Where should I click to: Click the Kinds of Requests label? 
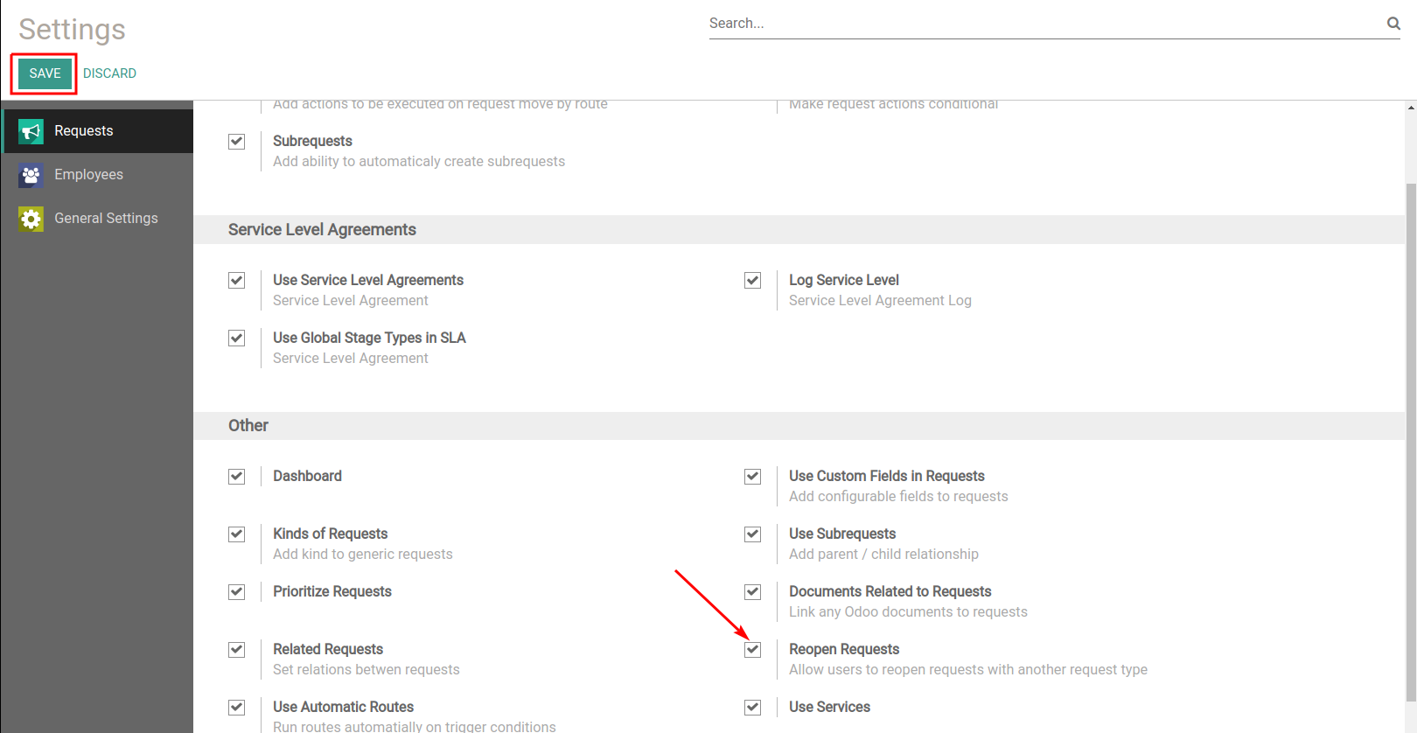pos(330,534)
